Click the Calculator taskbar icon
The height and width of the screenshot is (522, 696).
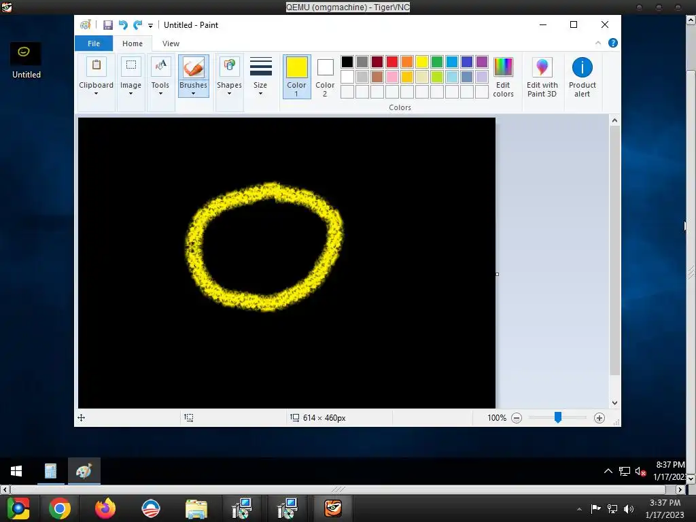coord(50,471)
